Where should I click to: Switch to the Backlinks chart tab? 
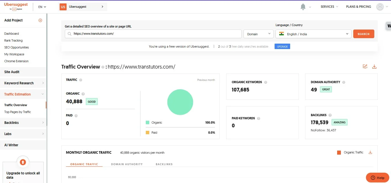(x=164, y=164)
